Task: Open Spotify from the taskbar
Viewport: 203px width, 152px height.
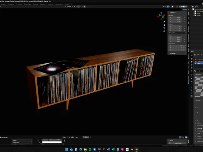Action: [x=90, y=149]
